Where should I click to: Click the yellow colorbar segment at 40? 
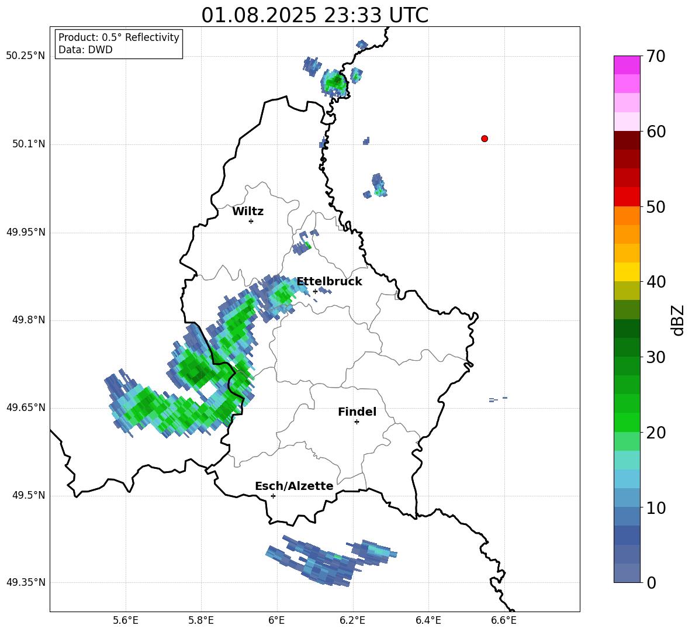point(627,272)
